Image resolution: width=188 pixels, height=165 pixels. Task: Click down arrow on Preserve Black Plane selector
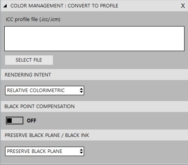click(x=81, y=153)
